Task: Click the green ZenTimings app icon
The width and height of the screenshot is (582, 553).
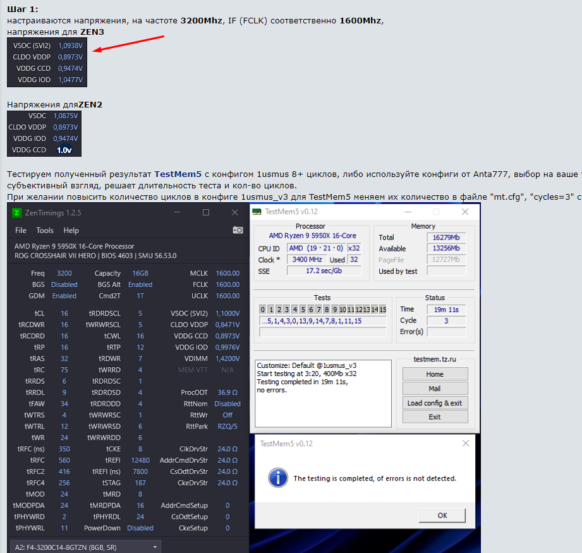Action: coord(16,212)
